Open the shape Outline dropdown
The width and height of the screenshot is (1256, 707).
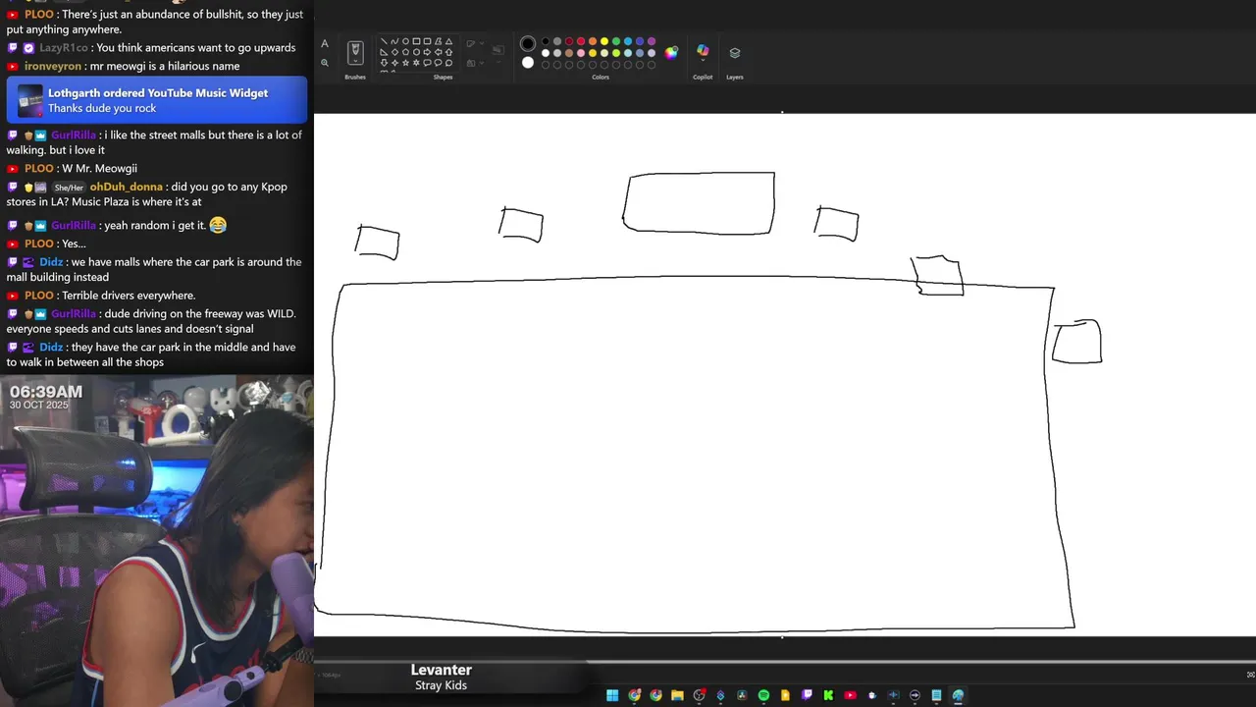click(x=475, y=43)
